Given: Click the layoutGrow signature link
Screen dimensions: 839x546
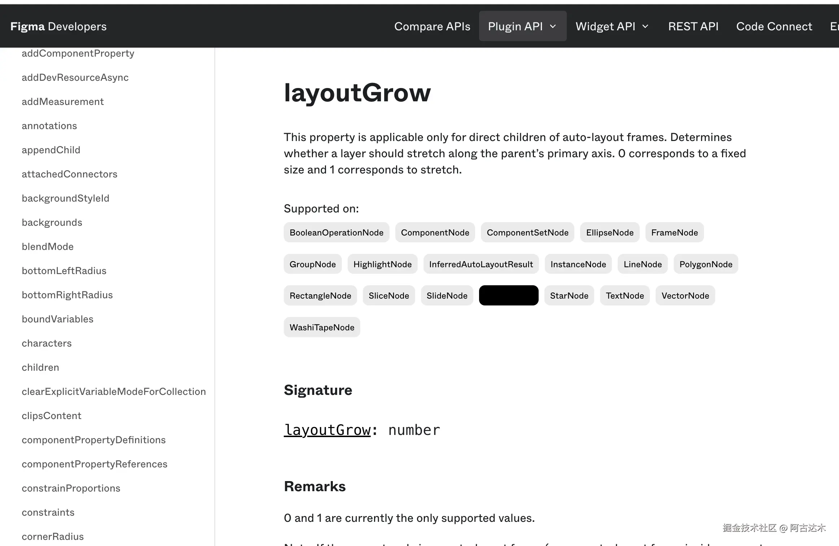Looking at the screenshot, I should [x=327, y=430].
